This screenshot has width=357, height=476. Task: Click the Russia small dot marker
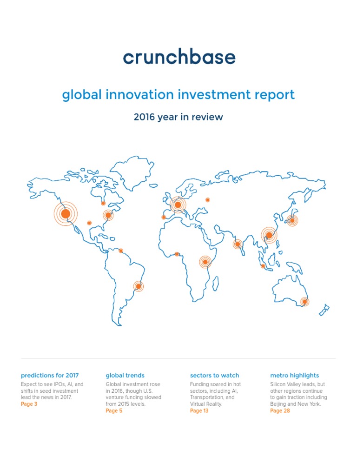[x=208, y=200]
